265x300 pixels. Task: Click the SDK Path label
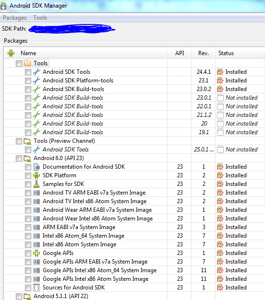(x=14, y=29)
